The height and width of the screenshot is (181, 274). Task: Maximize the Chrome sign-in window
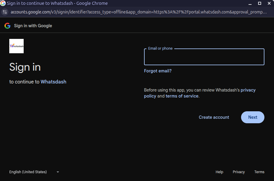point(260,3)
